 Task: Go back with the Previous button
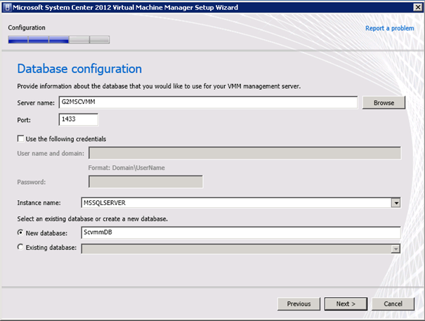click(299, 304)
